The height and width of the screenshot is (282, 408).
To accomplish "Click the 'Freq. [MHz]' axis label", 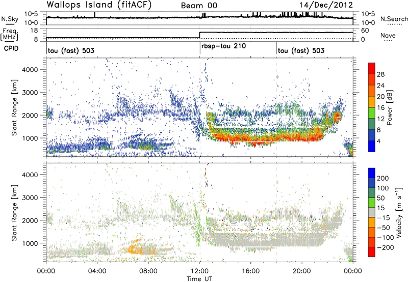I will [x=9, y=35].
